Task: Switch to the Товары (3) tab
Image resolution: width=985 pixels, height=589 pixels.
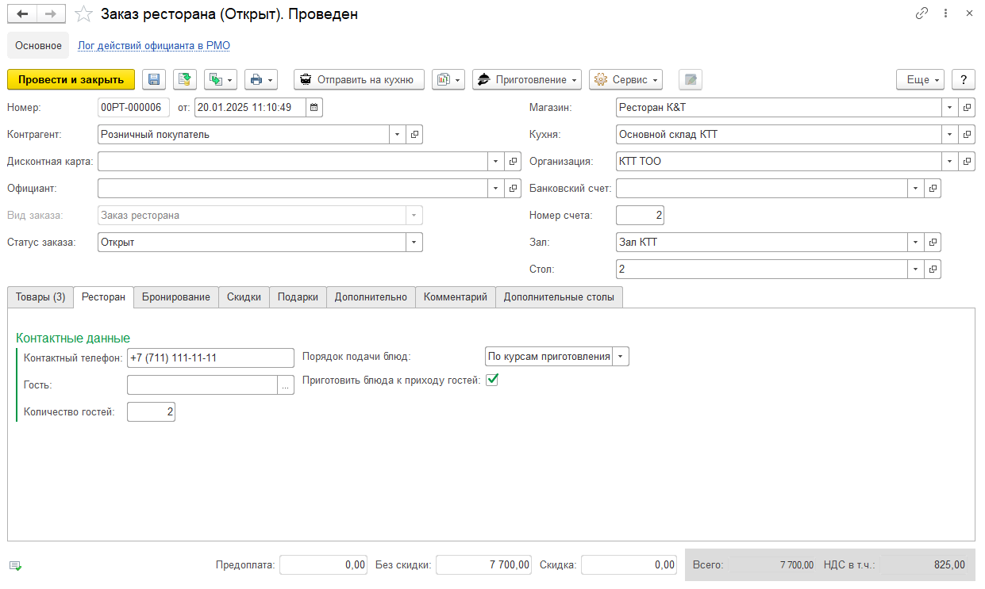Action: 40,296
